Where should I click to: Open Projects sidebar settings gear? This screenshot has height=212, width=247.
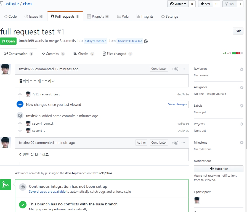pyautogui.click(x=242, y=124)
